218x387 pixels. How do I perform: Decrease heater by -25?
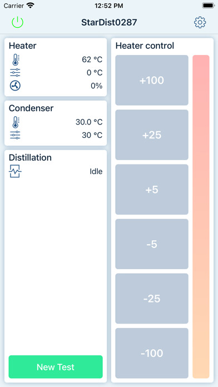pyautogui.click(x=152, y=299)
